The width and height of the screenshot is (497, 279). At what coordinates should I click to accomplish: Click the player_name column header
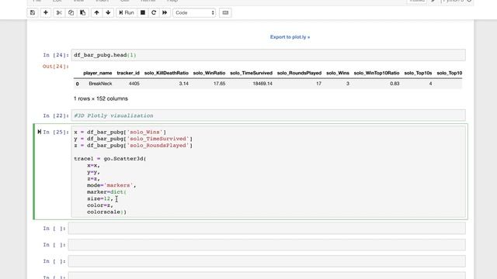pyautogui.click(x=98, y=73)
